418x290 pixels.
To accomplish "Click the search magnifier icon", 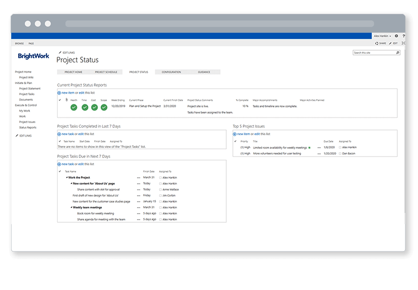I will click(398, 53).
